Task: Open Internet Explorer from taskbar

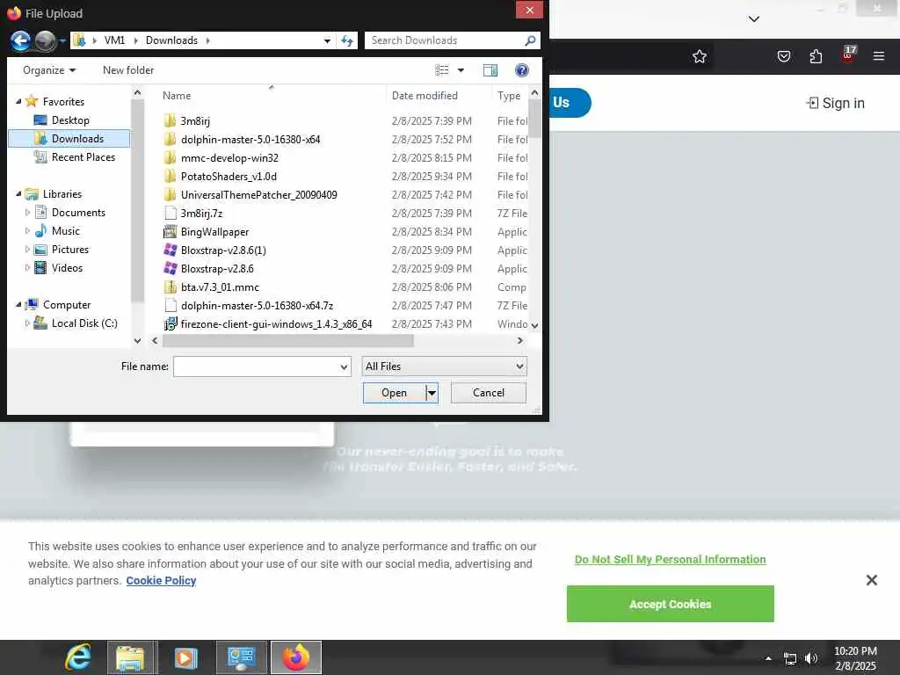Action: pos(78,657)
